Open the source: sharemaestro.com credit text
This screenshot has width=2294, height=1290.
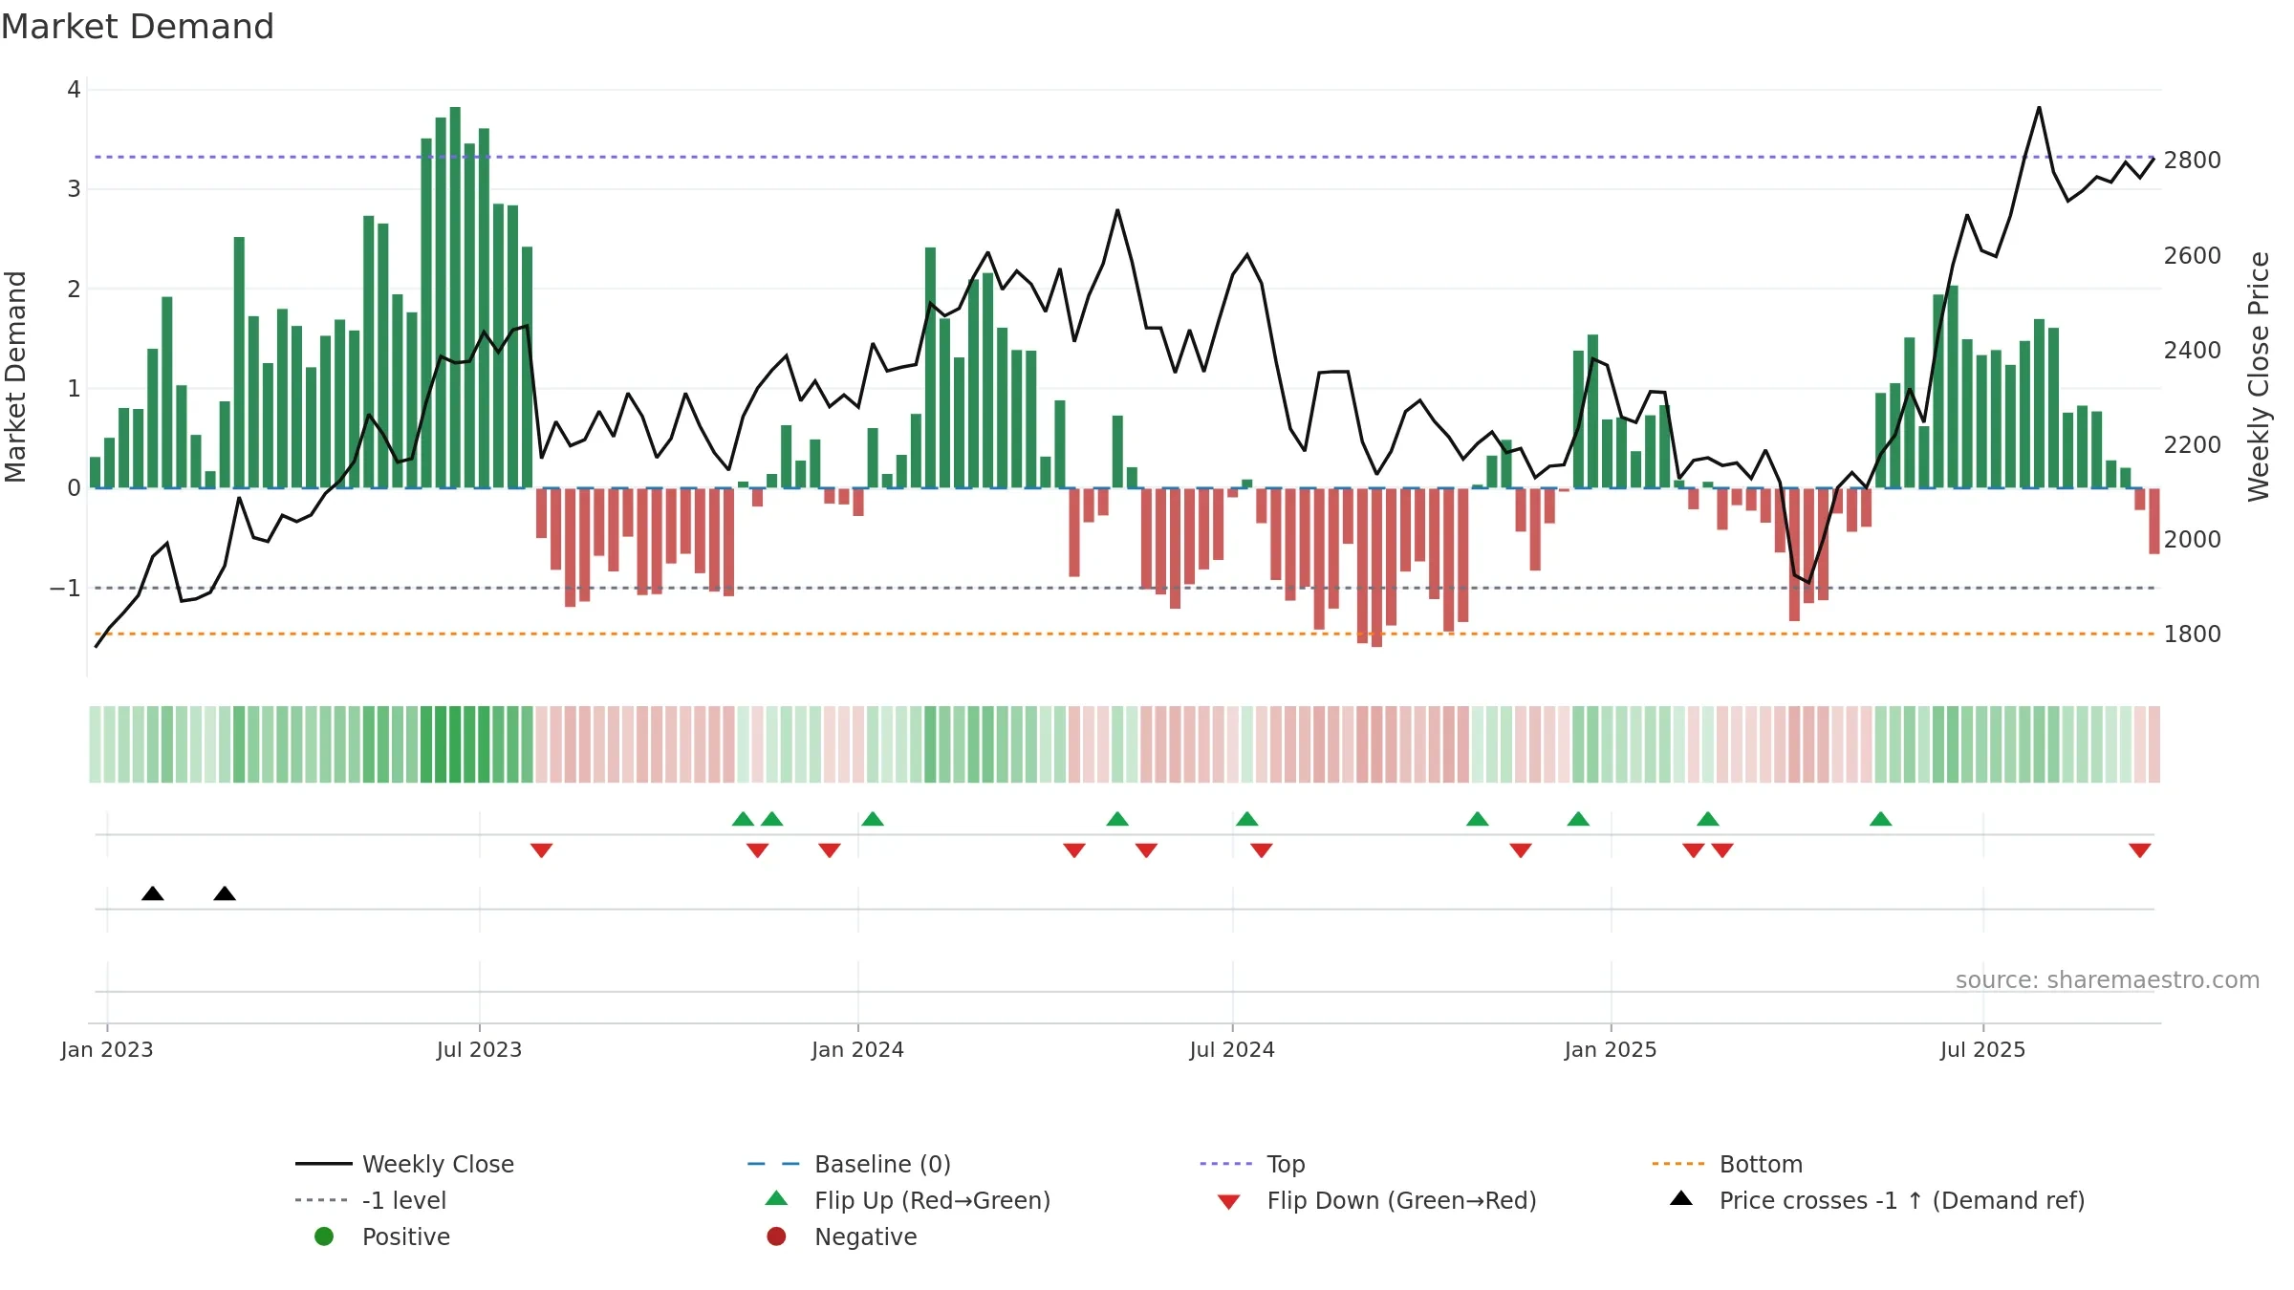coord(2108,980)
